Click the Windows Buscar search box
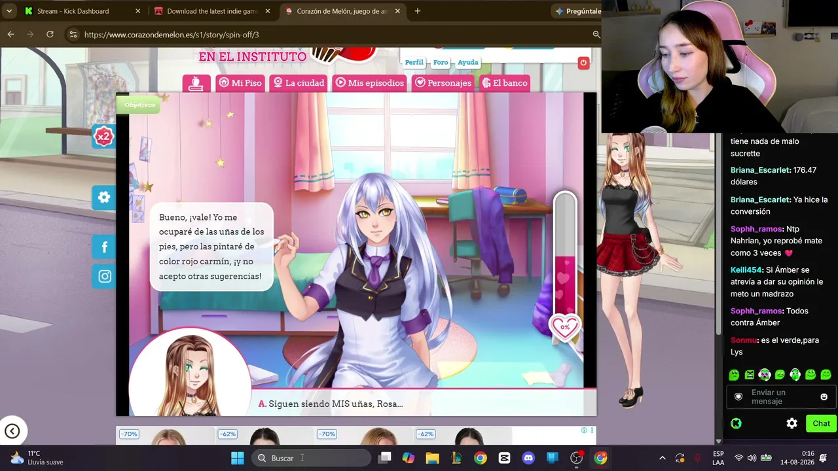 click(x=312, y=458)
